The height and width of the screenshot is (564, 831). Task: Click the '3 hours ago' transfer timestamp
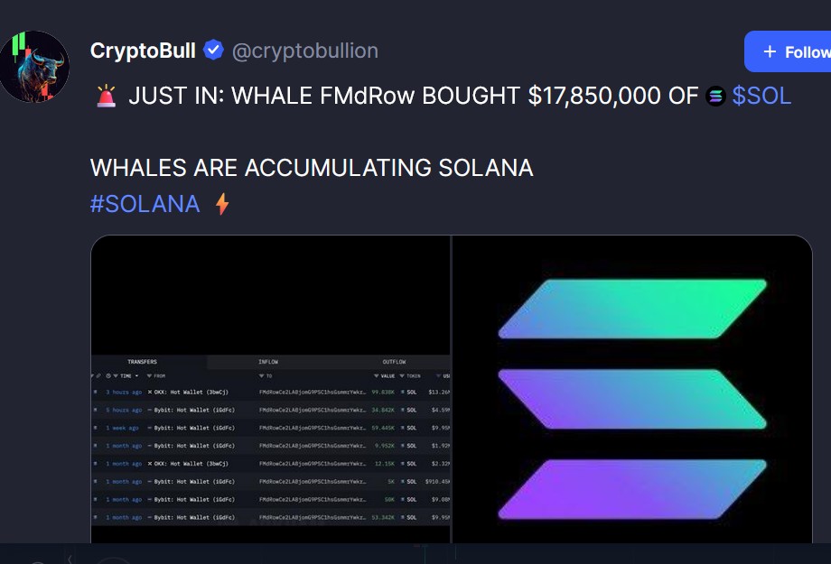tap(123, 393)
